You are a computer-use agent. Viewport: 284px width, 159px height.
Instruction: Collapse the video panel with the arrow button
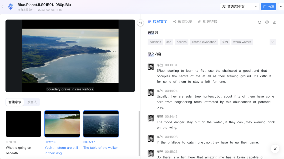140,23
